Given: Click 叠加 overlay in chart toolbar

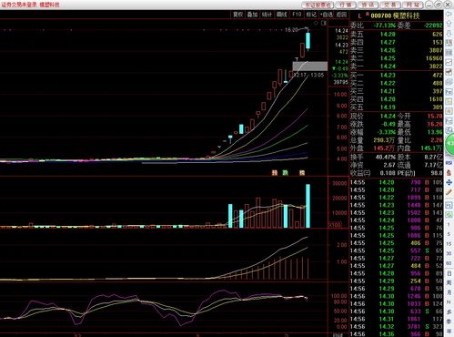Looking at the screenshot, I should coord(252,15).
